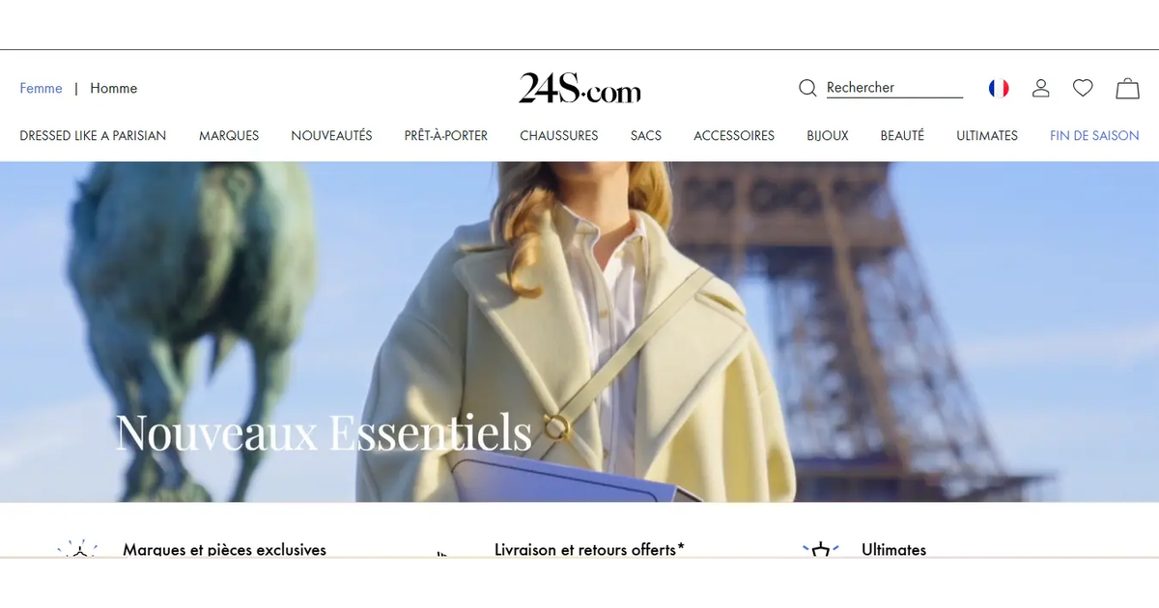Open the shopping bag icon
This screenshot has height=608, width=1159.
click(x=1127, y=88)
